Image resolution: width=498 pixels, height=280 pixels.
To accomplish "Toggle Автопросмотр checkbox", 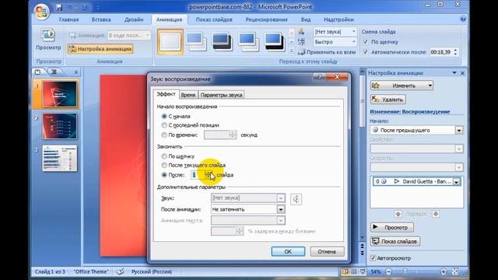I will 373,258.
